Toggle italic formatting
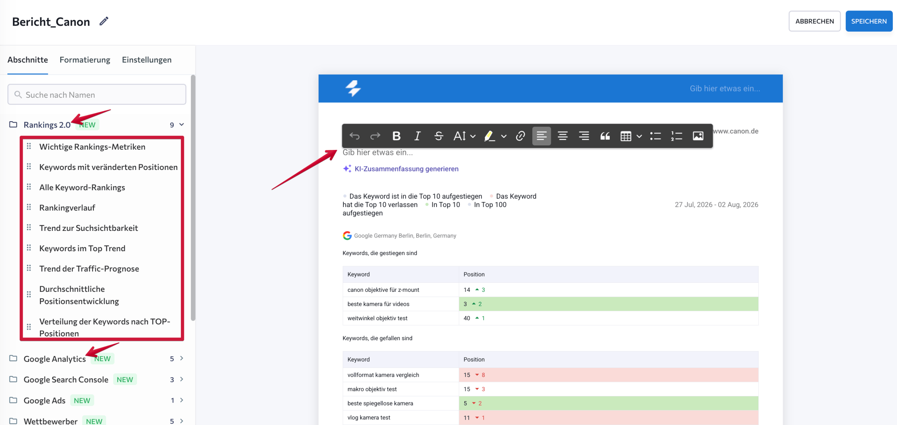 [x=417, y=136]
